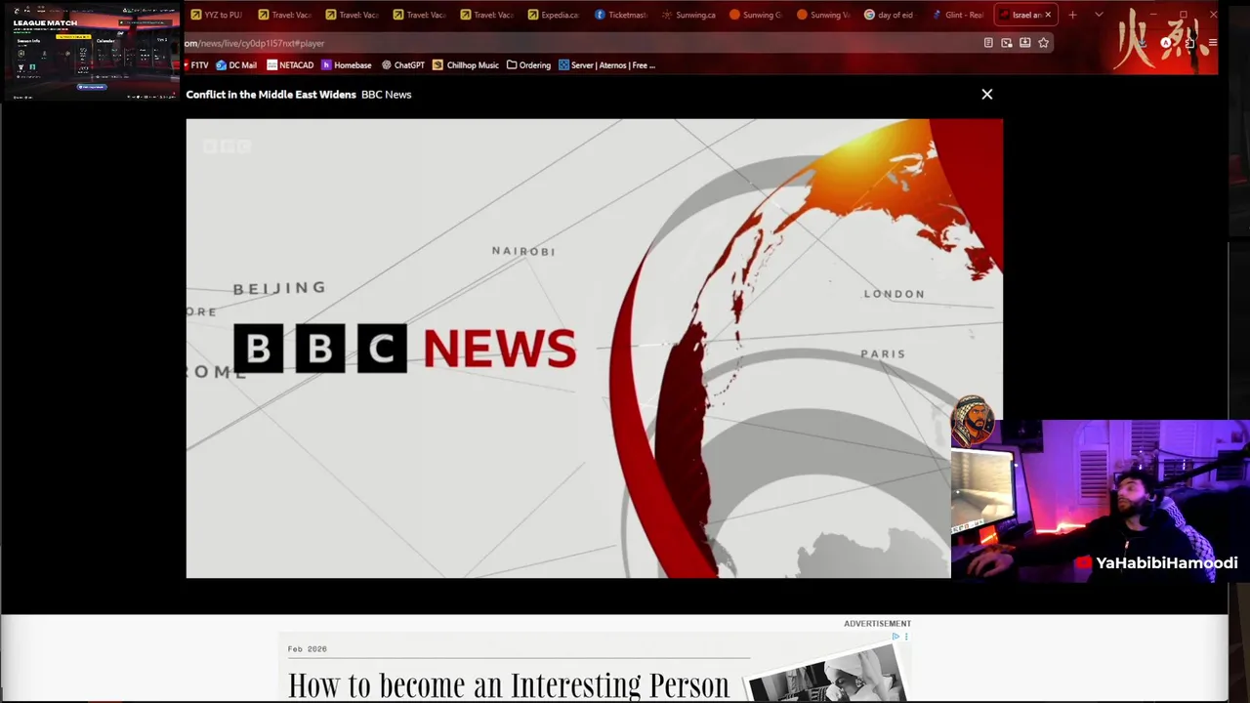Viewport: 1250px width, 703px height.
Task: Click the 'ADVERTISEMENT' label
Action: point(877,623)
